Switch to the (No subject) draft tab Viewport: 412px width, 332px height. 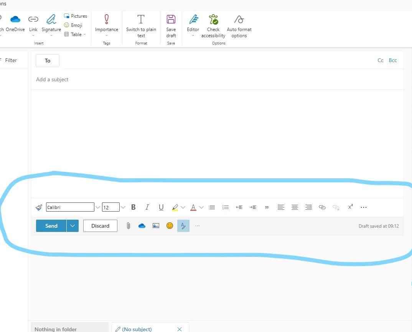click(137, 329)
